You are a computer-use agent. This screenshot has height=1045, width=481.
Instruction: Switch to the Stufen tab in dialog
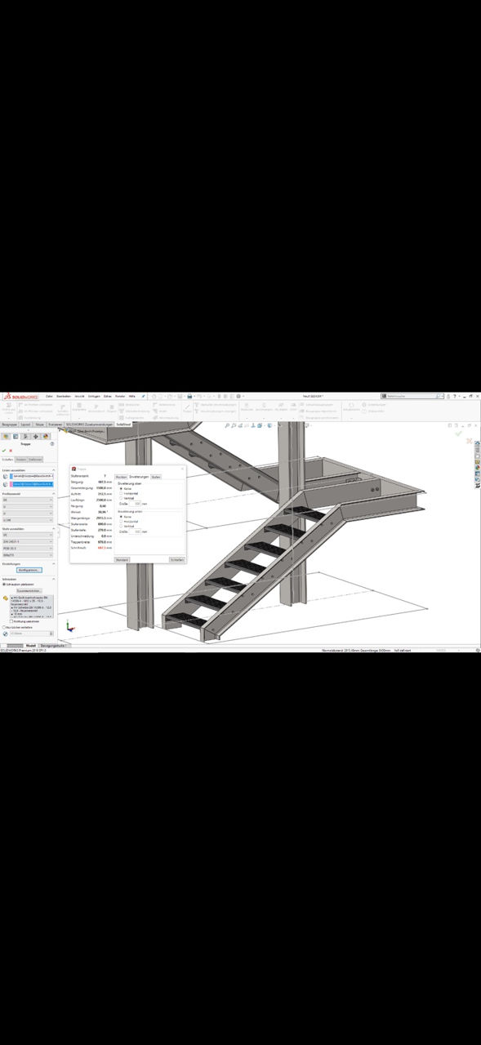[156, 477]
